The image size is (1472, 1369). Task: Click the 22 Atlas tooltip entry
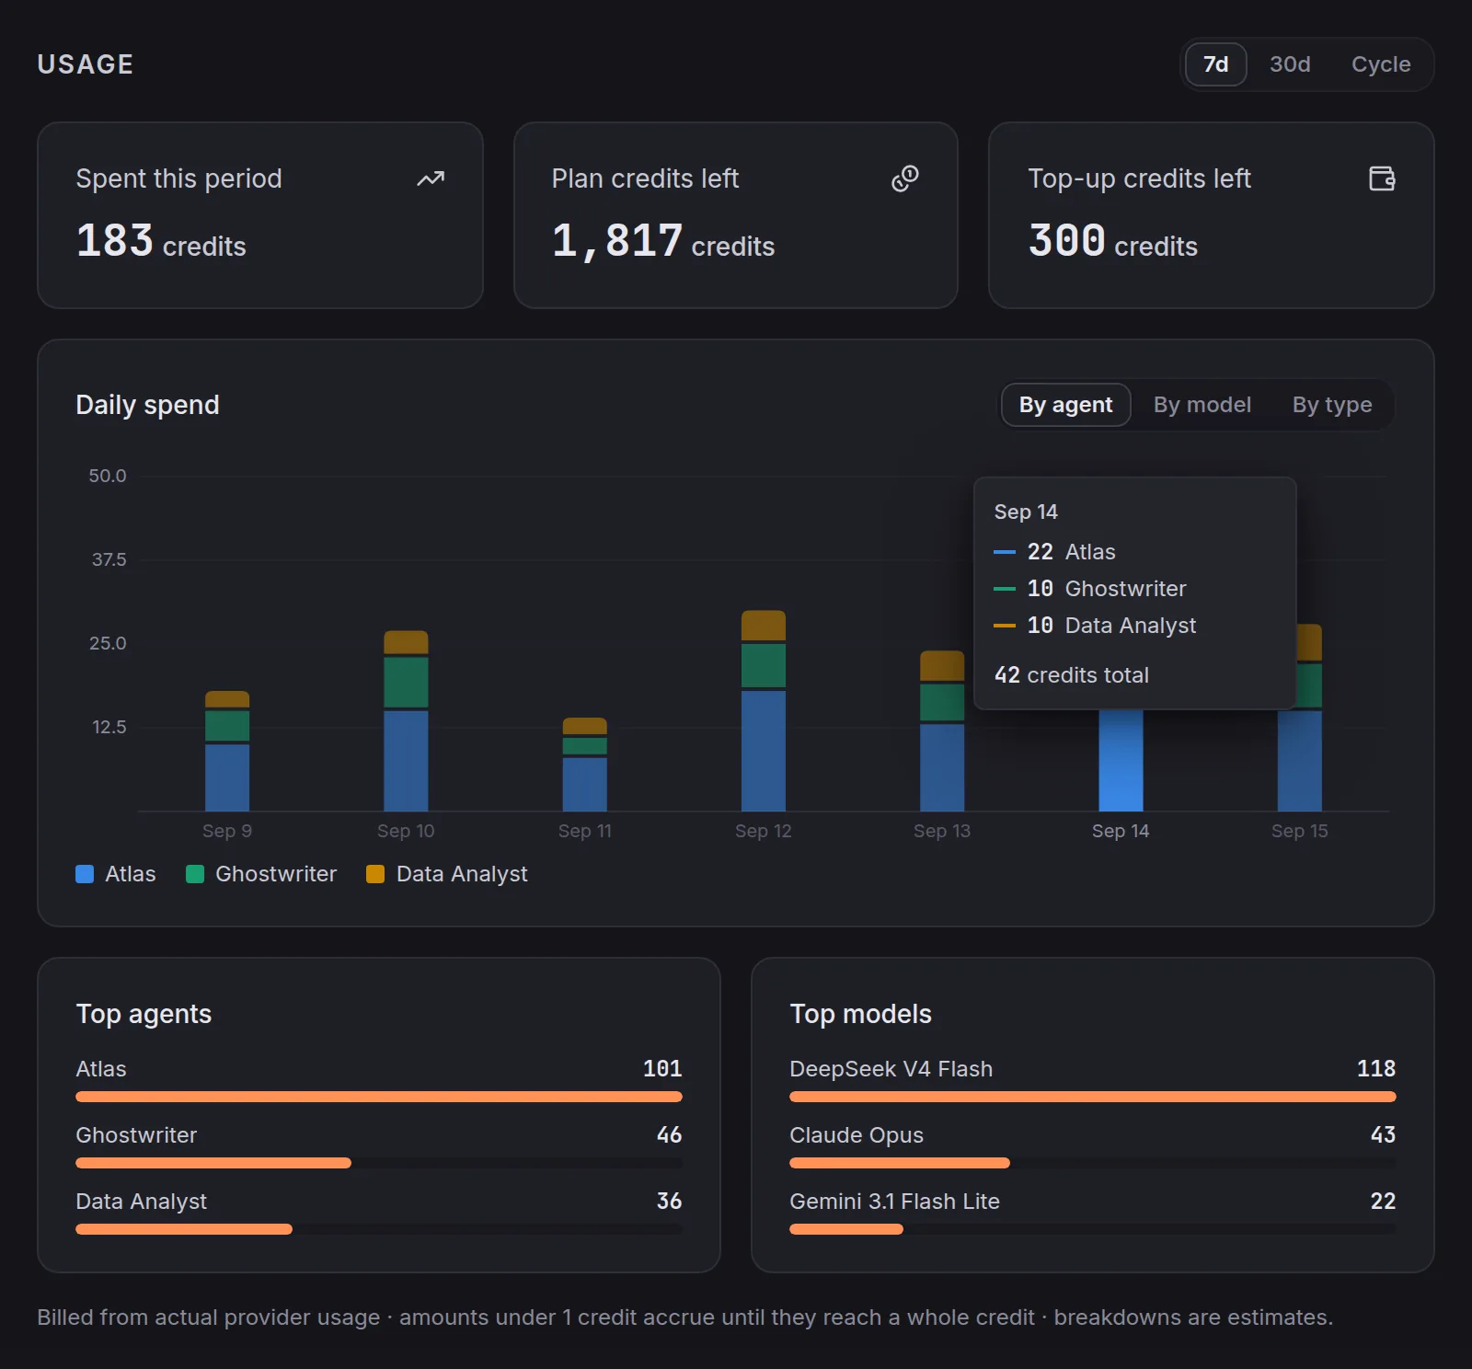(x=1055, y=552)
